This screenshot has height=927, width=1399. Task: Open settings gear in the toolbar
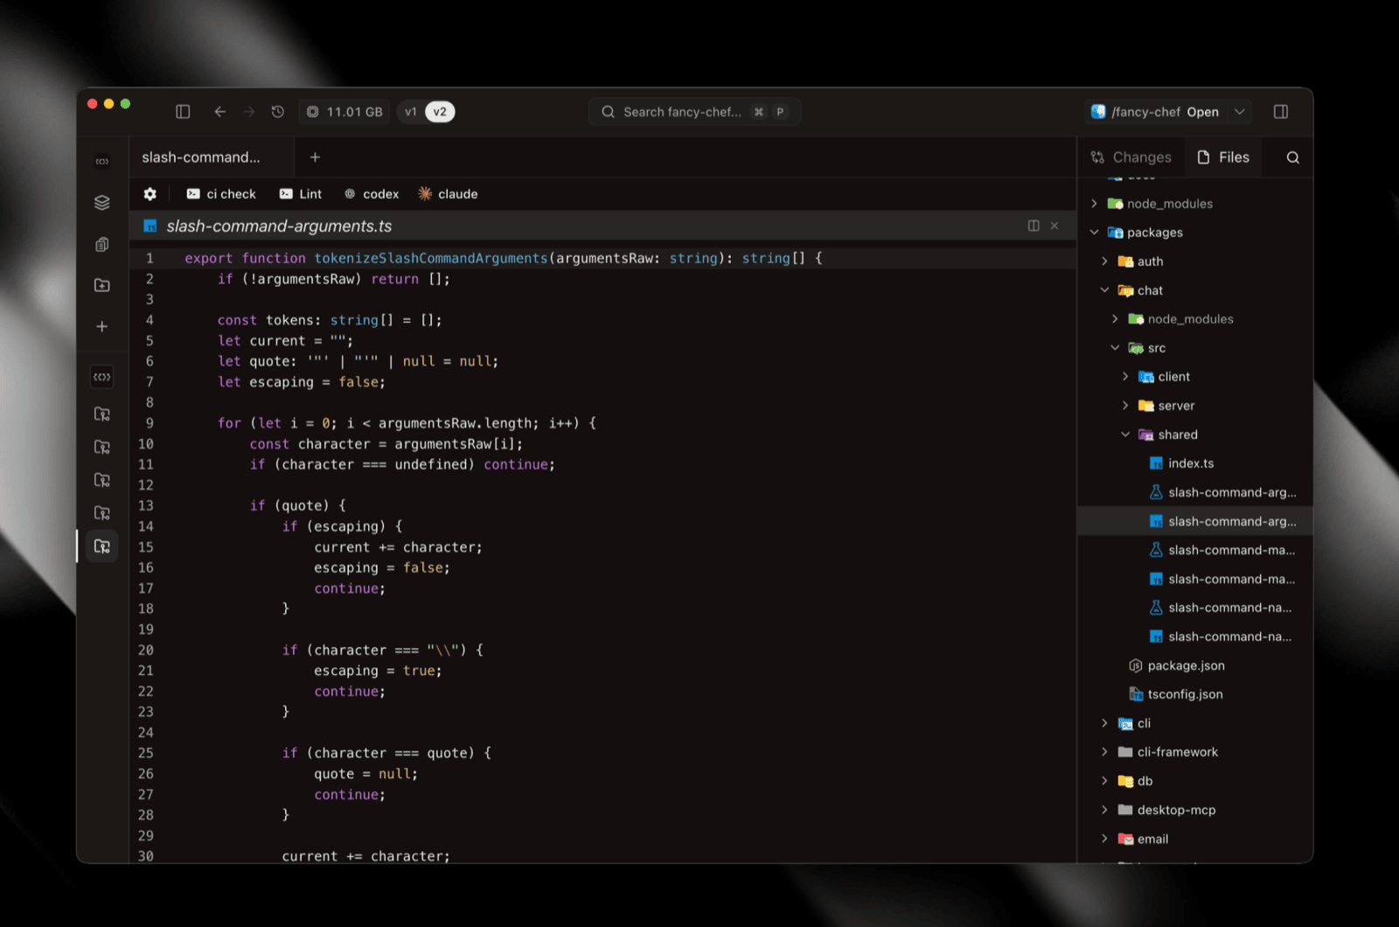[x=150, y=194]
